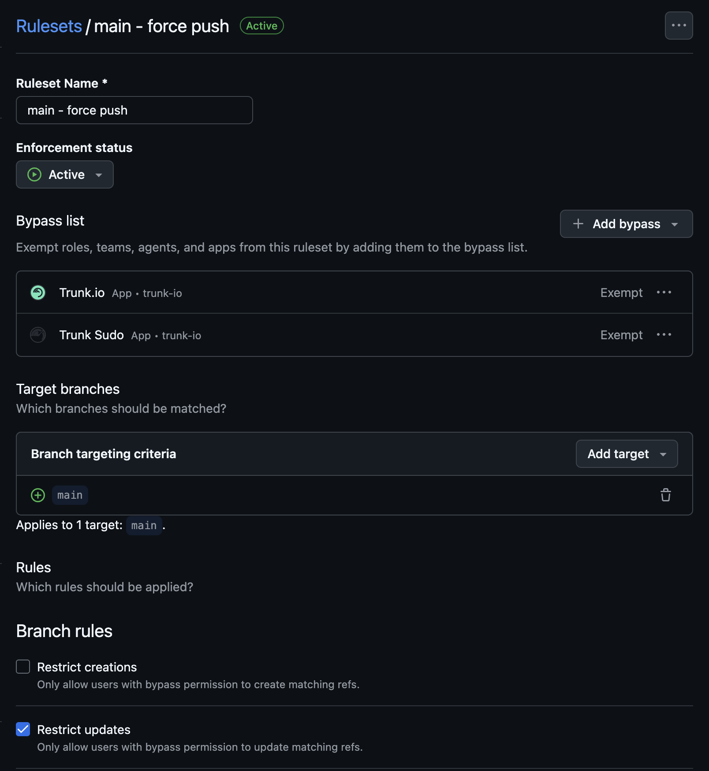Enable the Restrict creations checkbox
The width and height of the screenshot is (709, 771).
tap(22, 667)
